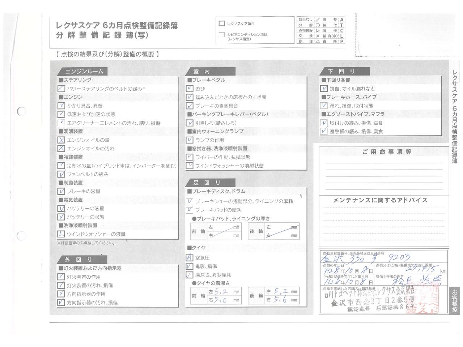The height and width of the screenshot is (347, 463).
Task: Check the バッテリーの状態 box
Action: pyautogui.click(x=61, y=217)
